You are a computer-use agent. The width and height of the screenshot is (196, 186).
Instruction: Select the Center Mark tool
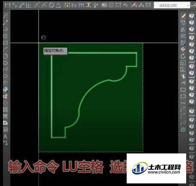click(x=111, y=5)
